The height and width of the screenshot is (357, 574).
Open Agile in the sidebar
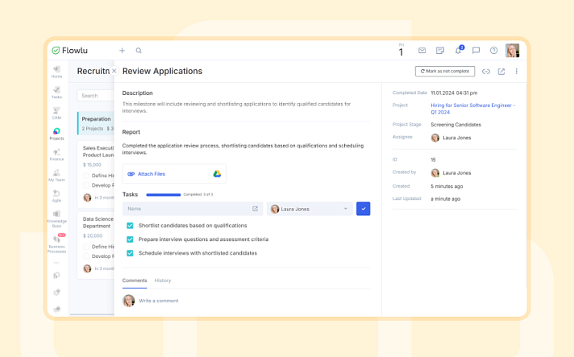(x=56, y=196)
